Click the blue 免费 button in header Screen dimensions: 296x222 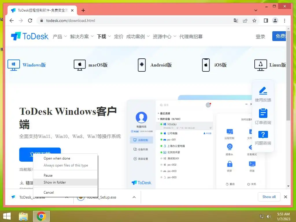279,36
